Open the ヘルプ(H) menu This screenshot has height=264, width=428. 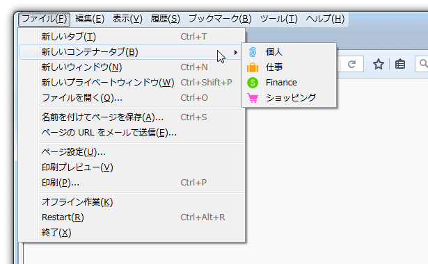pos(325,19)
